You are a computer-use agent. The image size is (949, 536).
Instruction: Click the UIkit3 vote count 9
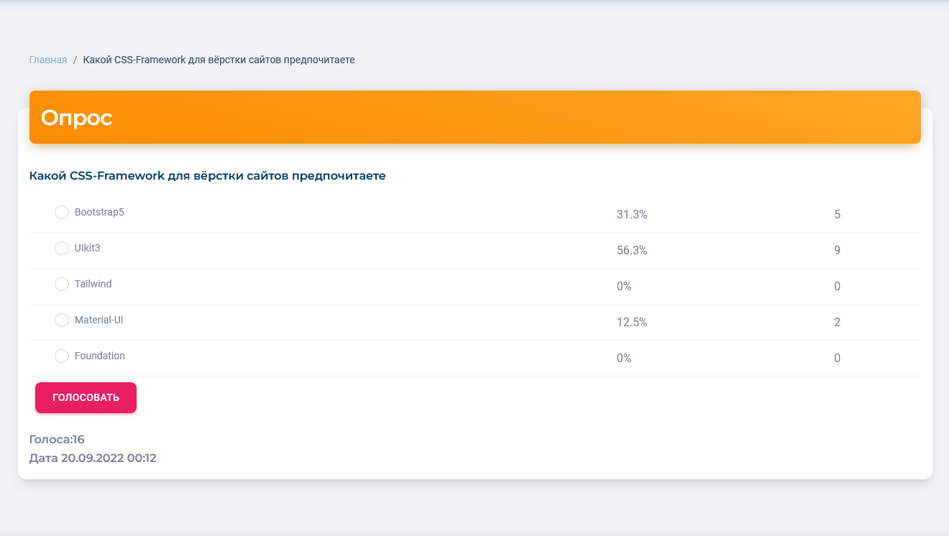pyautogui.click(x=838, y=250)
